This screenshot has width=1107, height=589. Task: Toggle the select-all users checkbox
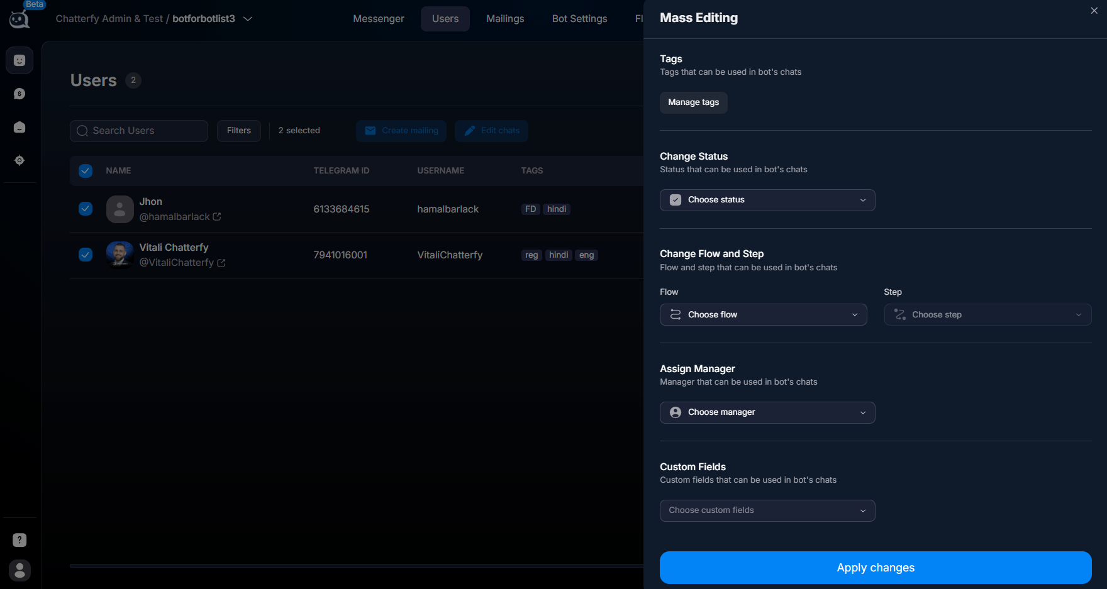[x=86, y=170]
